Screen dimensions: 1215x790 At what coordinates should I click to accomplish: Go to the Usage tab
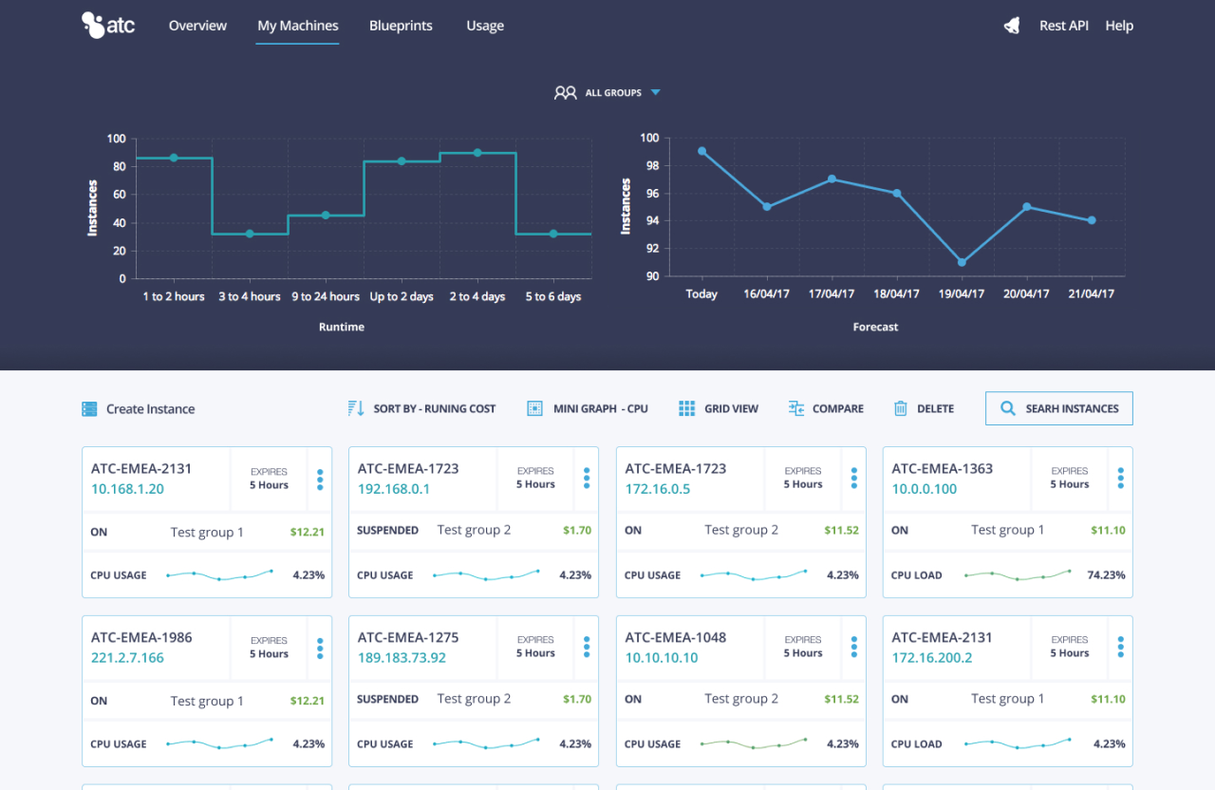click(x=485, y=26)
